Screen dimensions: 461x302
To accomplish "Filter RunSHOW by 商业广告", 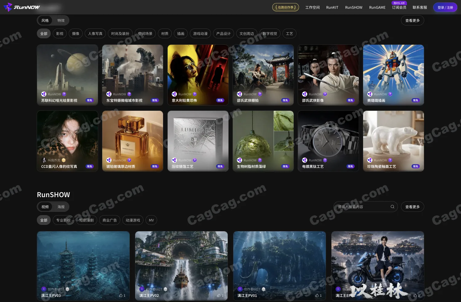I will 110,220.
